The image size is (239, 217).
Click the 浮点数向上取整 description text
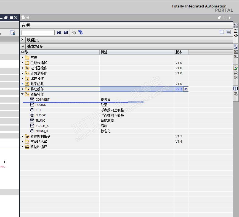pyautogui.click(x=112, y=110)
